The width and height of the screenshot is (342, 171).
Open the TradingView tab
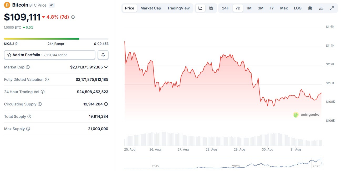click(x=178, y=8)
